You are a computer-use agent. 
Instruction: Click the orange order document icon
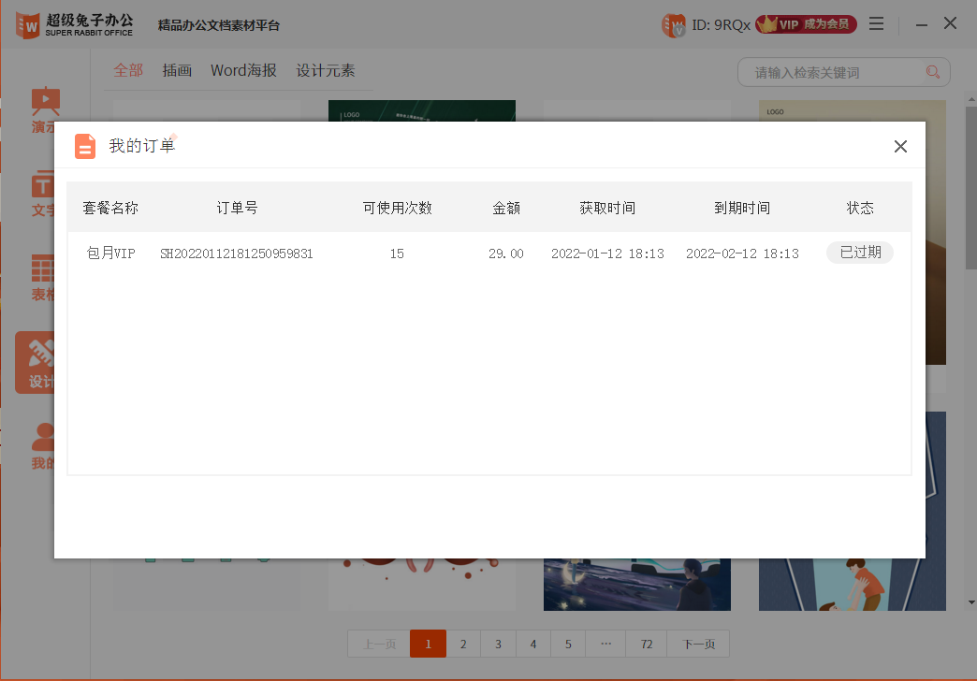click(85, 147)
